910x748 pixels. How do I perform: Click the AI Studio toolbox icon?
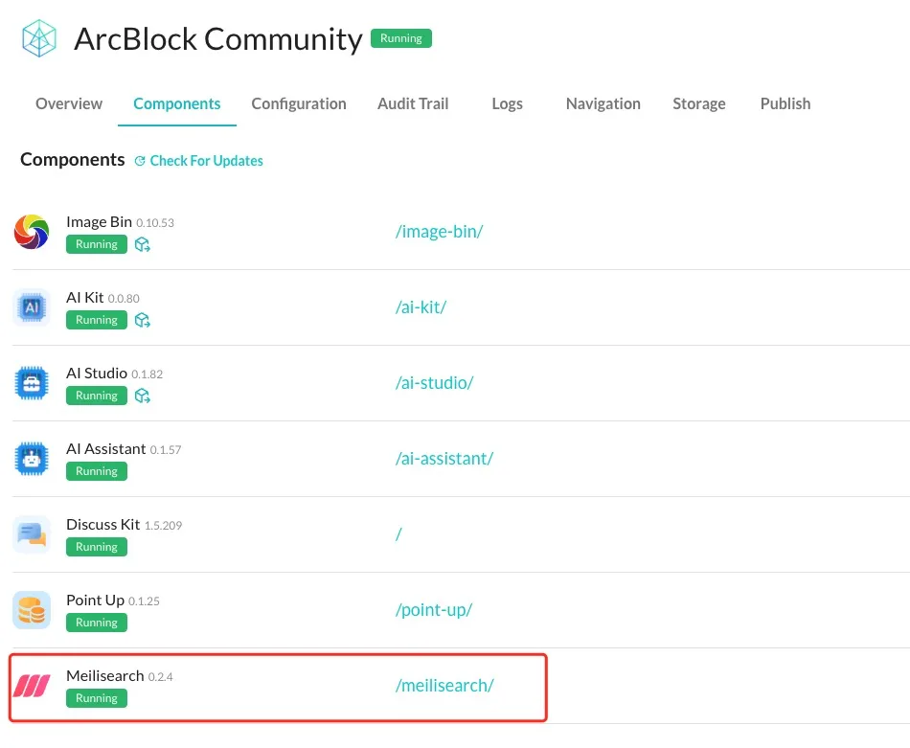[x=32, y=383]
